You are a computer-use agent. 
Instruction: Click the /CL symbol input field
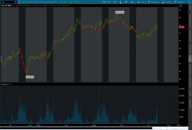[7, 2]
